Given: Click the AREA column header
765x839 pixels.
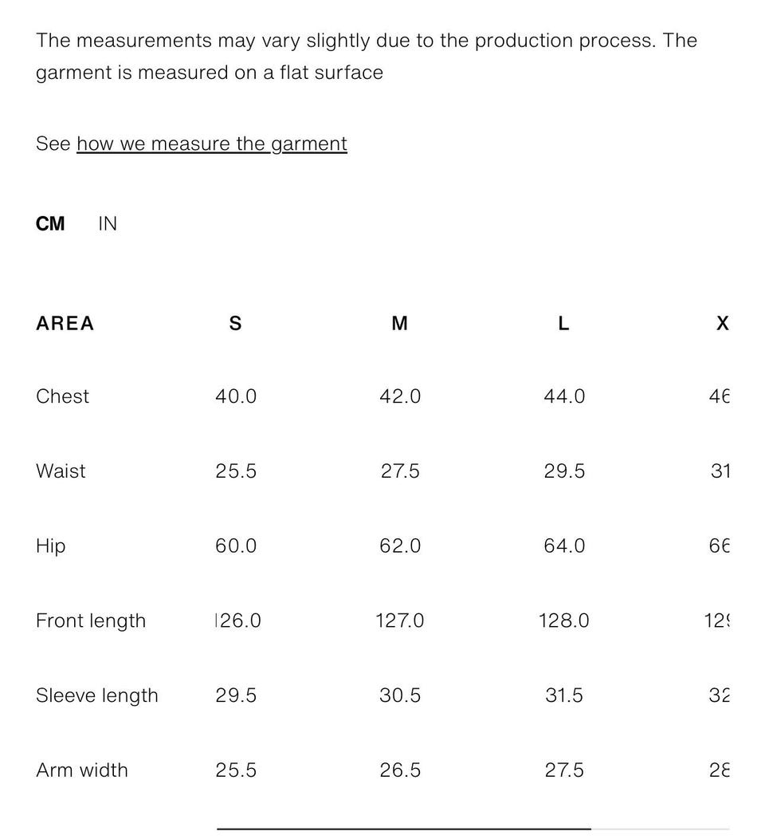Looking at the screenshot, I should coord(65,324).
